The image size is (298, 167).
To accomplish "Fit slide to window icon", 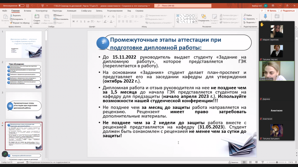I will click(x=296, y=162).
